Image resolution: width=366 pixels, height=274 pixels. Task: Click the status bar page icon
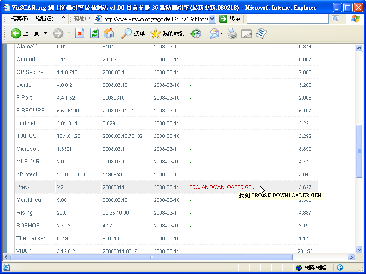click(x=6, y=267)
